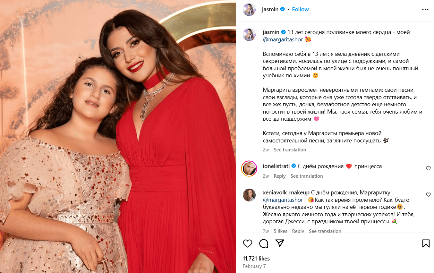Screen dimensions: 434x273
Task: Like the comment from xeniavolk_makeup
Action: tap(428, 195)
